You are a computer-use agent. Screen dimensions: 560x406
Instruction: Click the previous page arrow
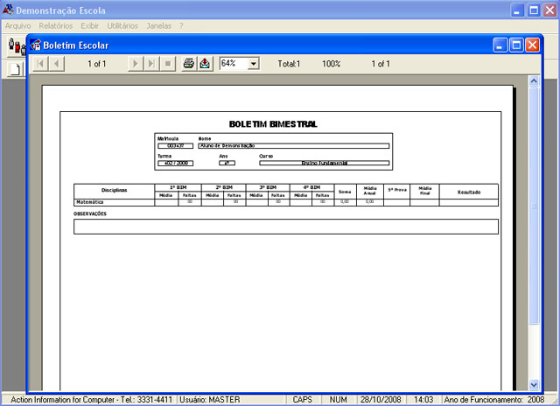click(56, 64)
